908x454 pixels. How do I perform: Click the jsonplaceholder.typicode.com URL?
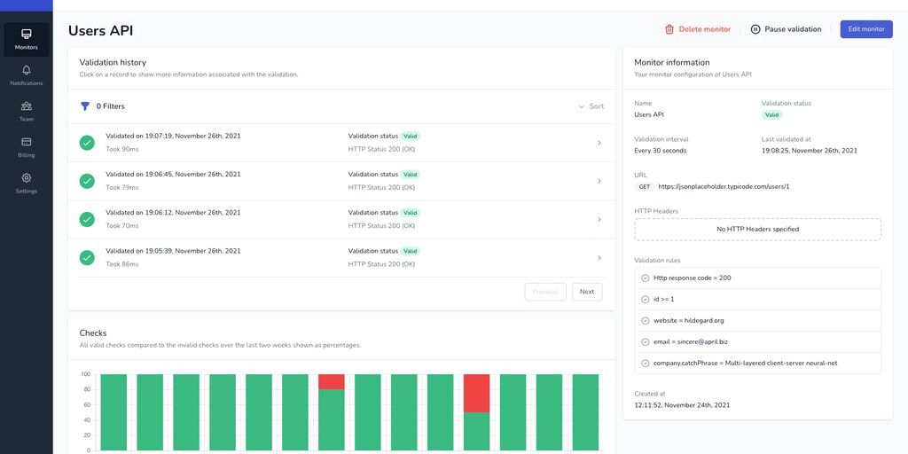[724, 187]
